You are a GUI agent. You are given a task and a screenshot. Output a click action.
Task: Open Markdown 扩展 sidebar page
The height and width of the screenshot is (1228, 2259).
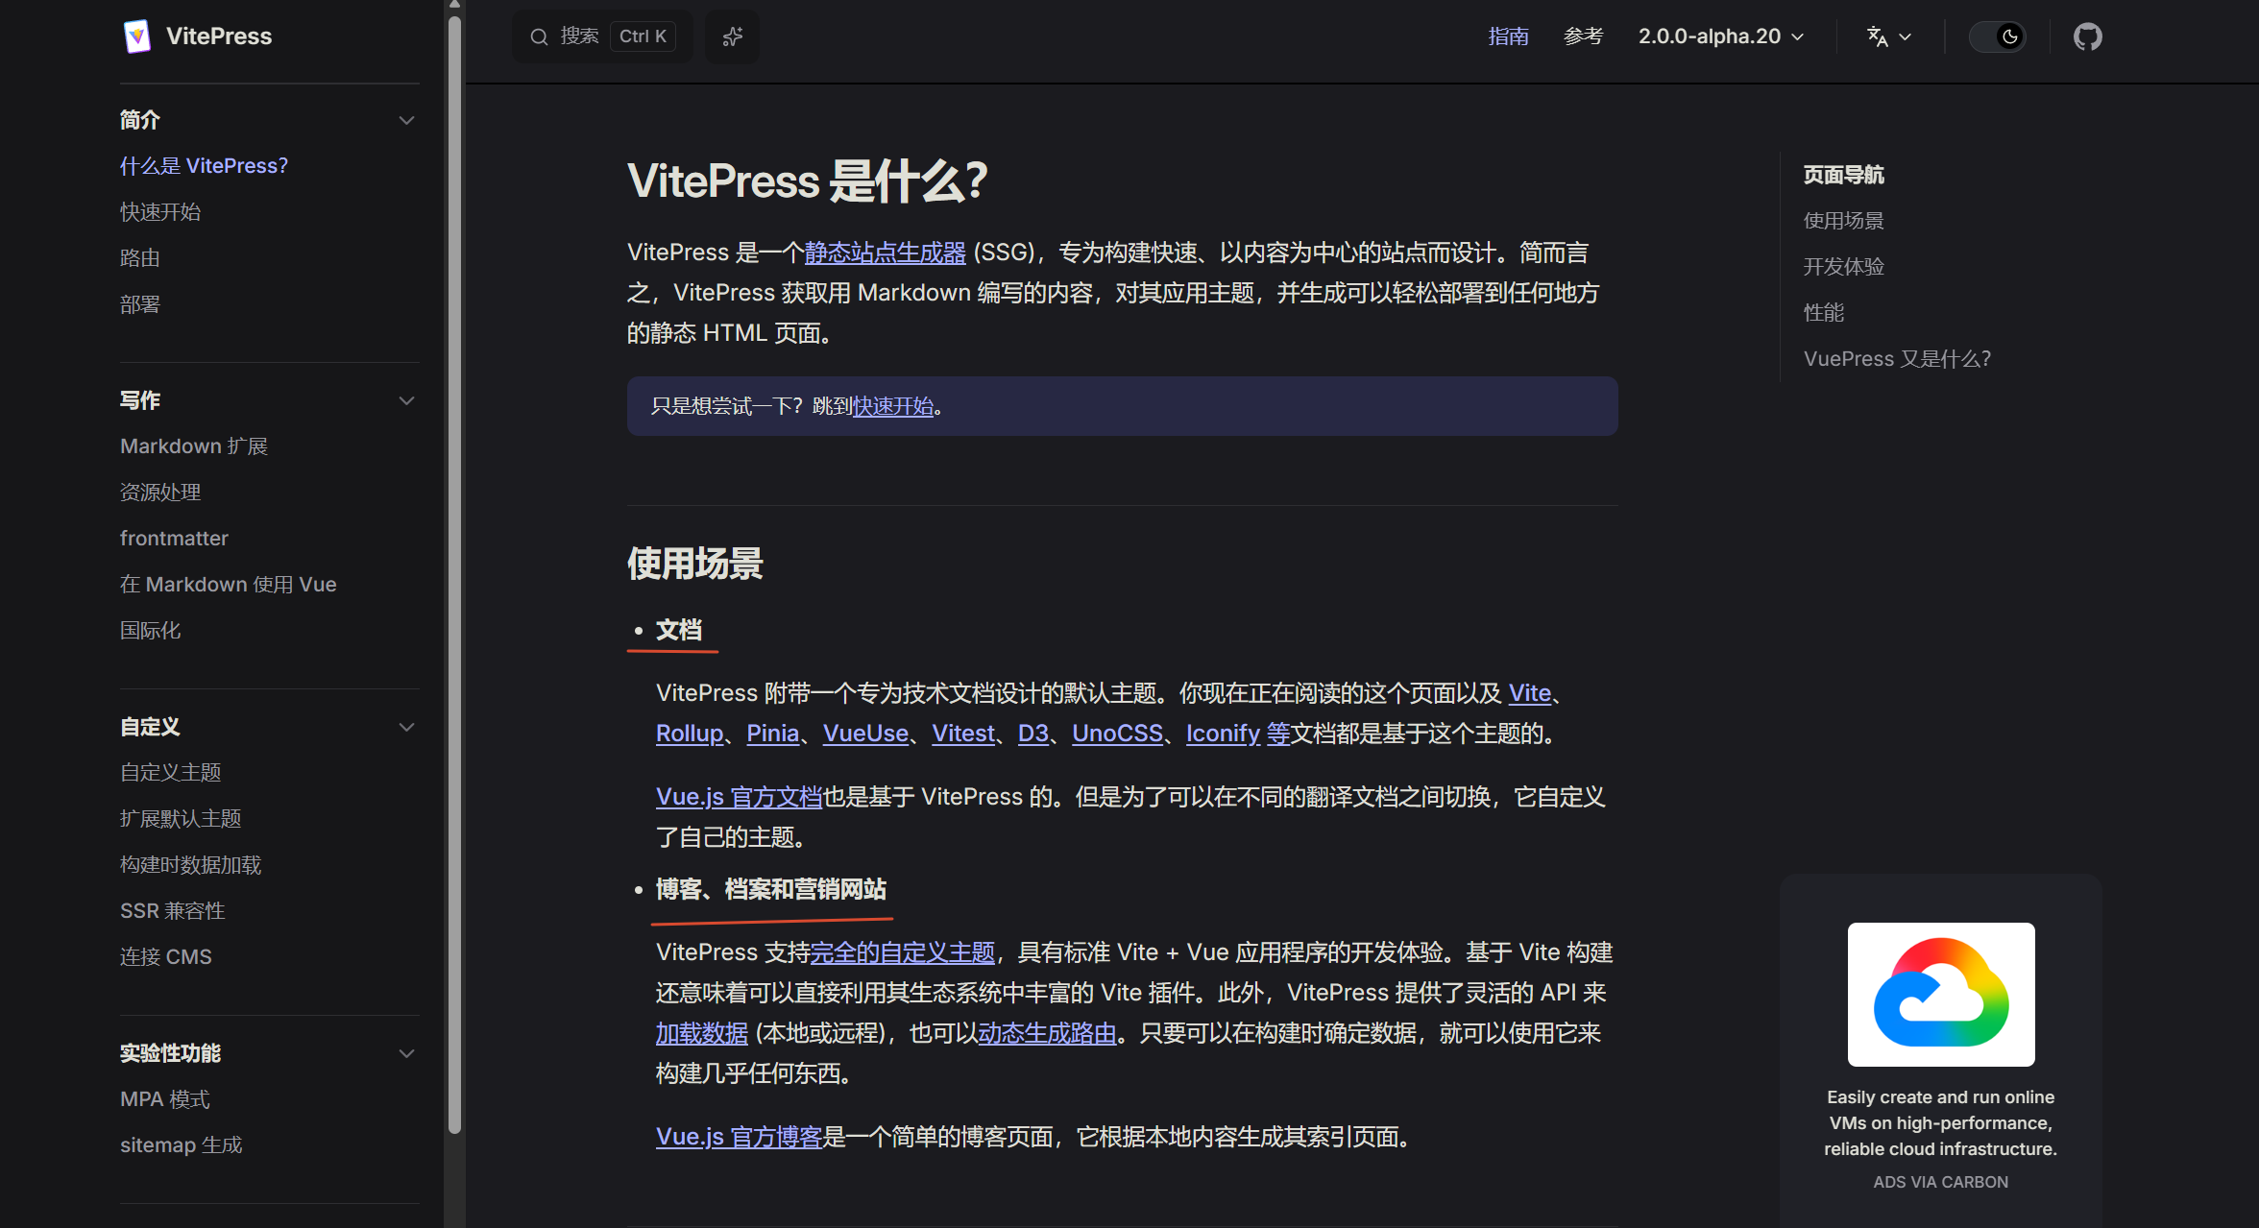[x=194, y=446]
